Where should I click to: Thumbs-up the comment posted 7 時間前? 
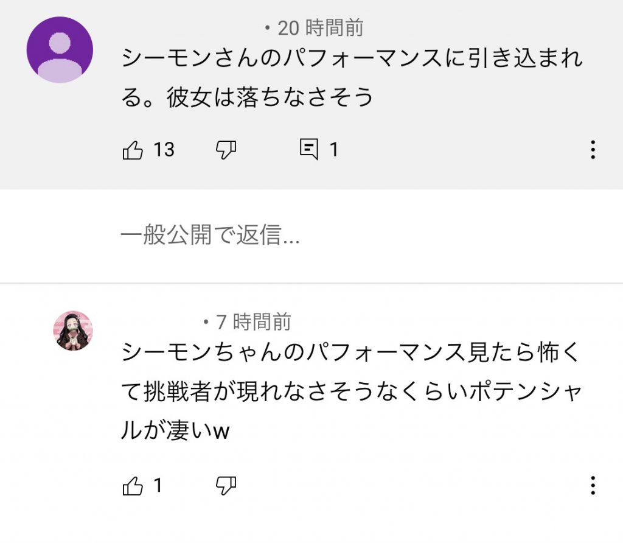pos(133,485)
